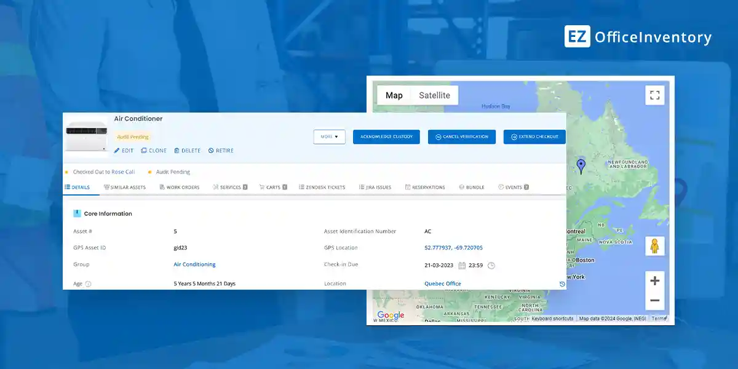
Task: Click the Acknowledge Custody button
Action: [x=386, y=137]
